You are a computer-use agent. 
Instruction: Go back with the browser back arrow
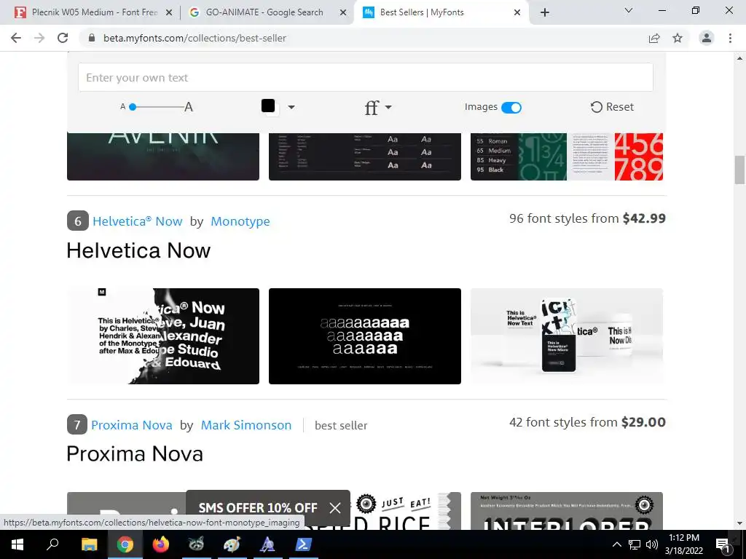(x=16, y=38)
